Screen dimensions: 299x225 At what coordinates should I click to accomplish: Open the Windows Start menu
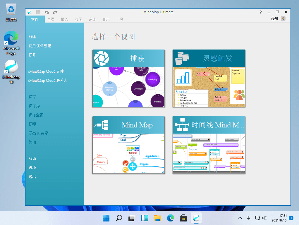click(106, 218)
